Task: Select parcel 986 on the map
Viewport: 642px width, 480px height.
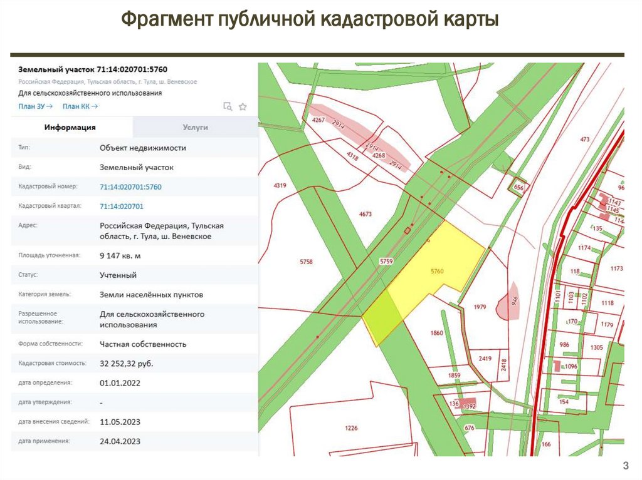Action: point(564,345)
